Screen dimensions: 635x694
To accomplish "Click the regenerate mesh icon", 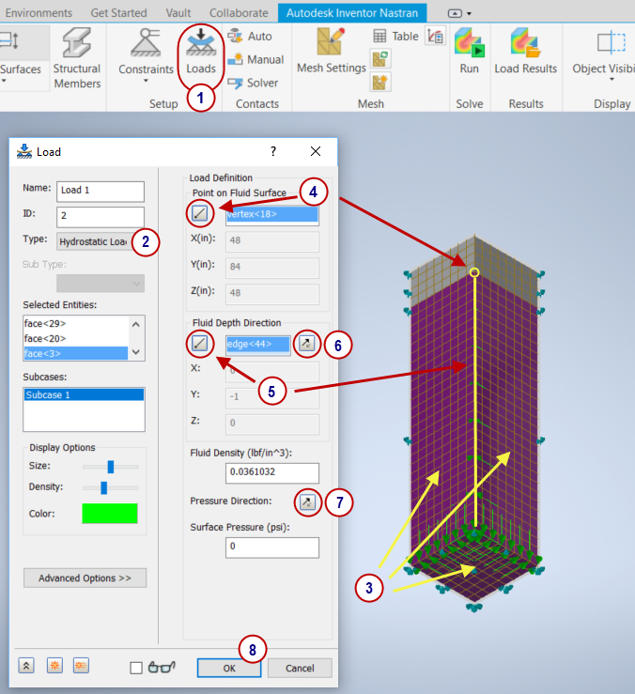I will coord(379,58).
